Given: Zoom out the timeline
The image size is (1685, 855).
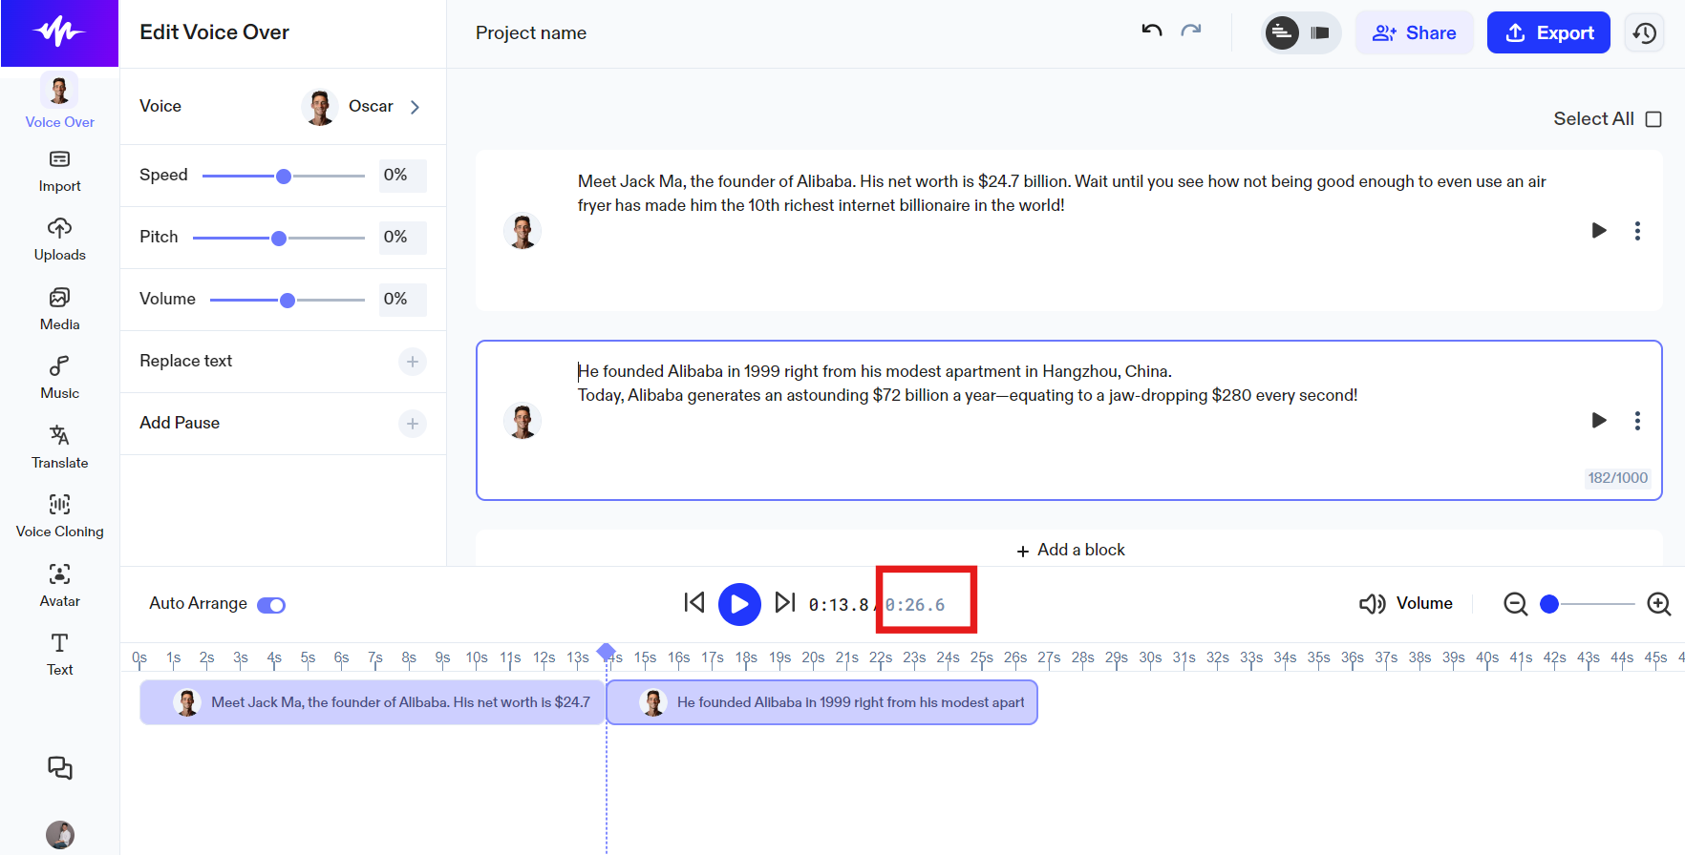Looking at the screenshot, I should point(1515,604).
